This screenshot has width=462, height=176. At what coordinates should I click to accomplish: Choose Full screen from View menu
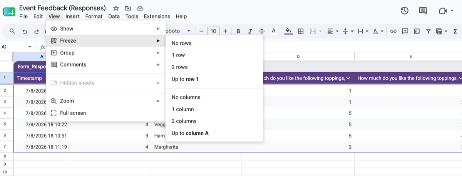pos(105,113)
